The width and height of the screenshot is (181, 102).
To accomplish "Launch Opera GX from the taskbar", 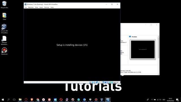I will (x=26, y=99).
